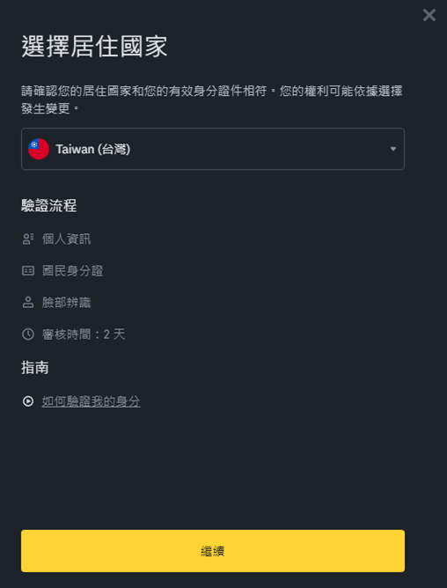Click the review time clock icon
The image size is (447, 588).
coord(28,334)
